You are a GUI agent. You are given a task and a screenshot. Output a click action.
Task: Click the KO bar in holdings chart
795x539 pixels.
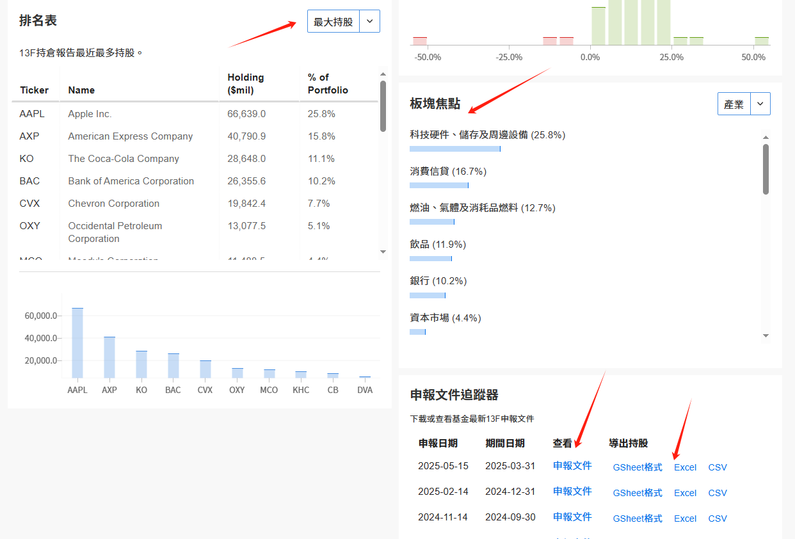pos(141,364)
